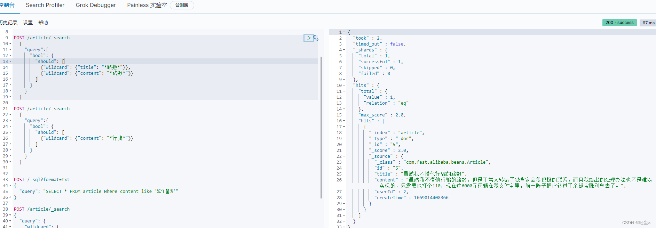Viewport: 656px width, 228px height.
Task: Click the "successful" : 1 response line
Action: coord(381,62)
